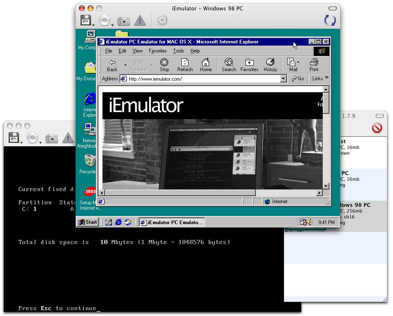Click the vertical scrollbar thumb in IE
The height and width of the screenshot is (316, 393).
326,103
